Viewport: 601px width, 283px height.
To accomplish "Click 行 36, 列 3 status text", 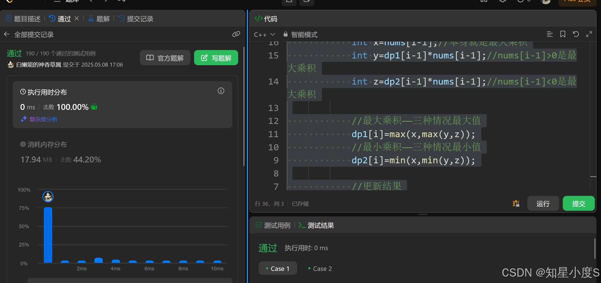I will point(269,204).
